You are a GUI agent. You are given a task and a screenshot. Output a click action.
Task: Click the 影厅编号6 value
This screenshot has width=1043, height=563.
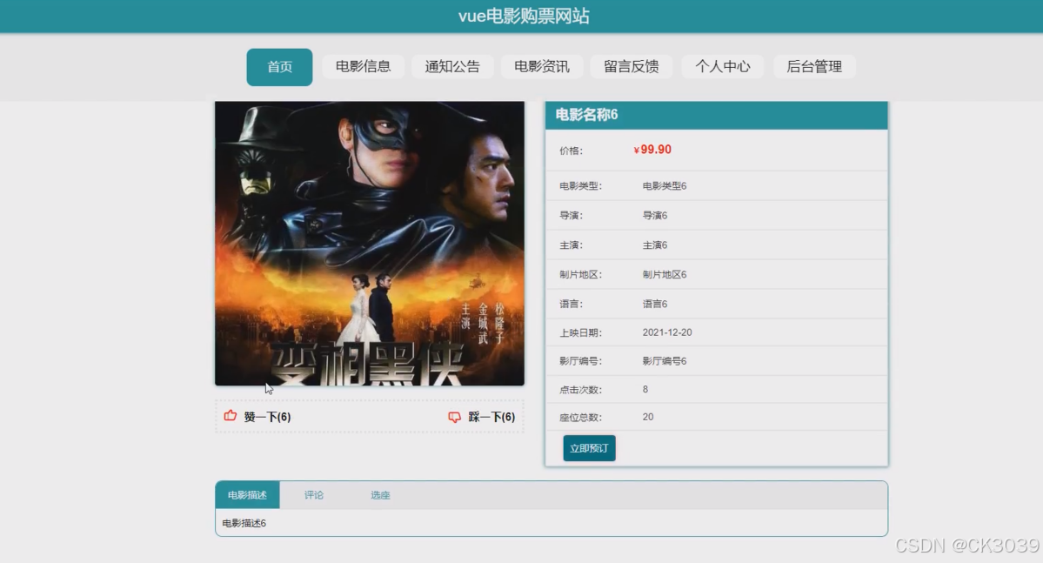[665, 361]
